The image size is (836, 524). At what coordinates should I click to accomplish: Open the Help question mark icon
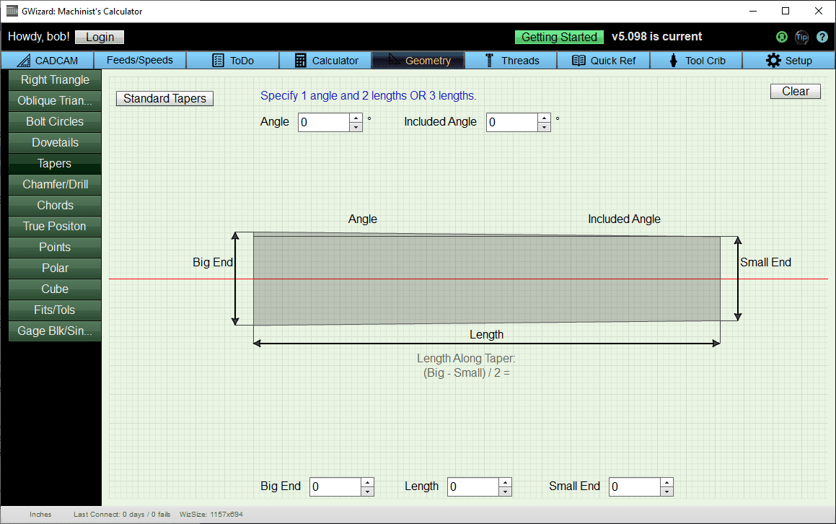click(822, 37)
